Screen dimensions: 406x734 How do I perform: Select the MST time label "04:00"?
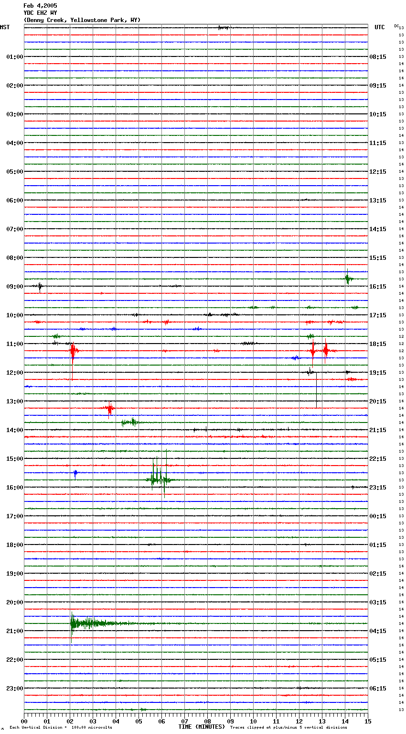pos(15,143)
